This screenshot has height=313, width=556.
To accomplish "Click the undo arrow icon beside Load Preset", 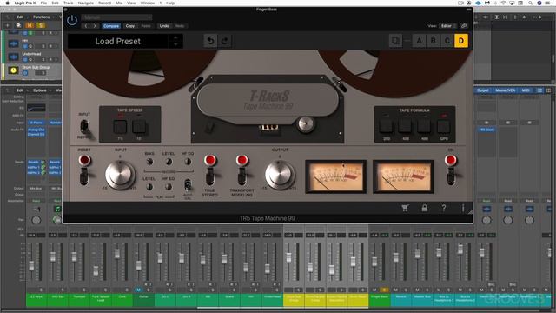I will pos(210,41).
